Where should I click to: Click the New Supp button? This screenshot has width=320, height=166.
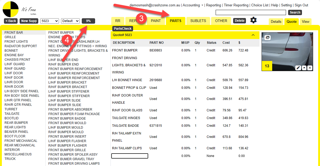pyautogui.click(x=29, y=21)
